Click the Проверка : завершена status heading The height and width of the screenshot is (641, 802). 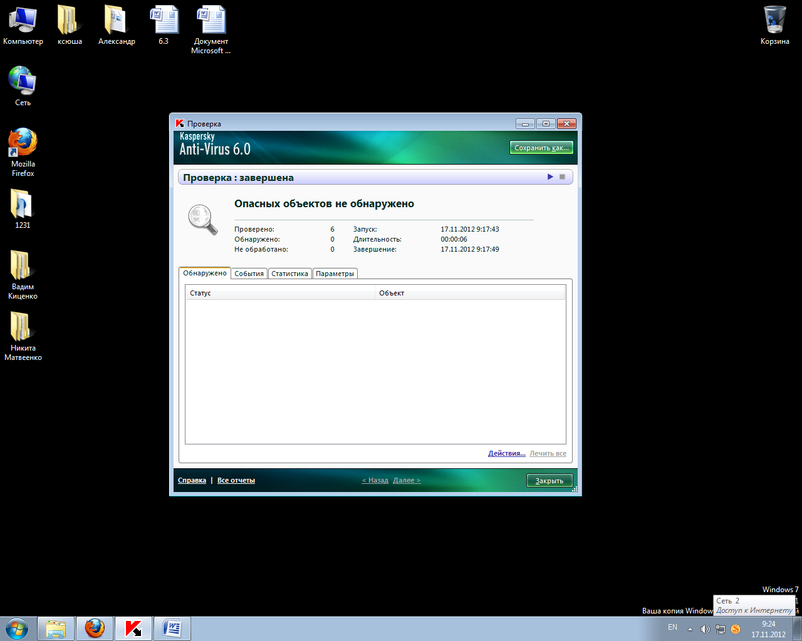(239, 178)
